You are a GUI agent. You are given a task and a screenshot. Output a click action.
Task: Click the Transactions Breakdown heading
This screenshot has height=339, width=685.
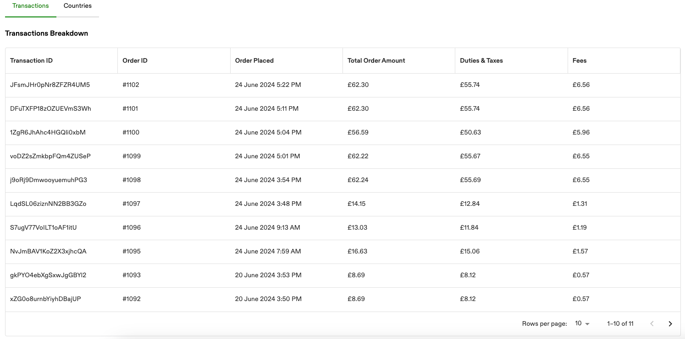coord(46,33)
